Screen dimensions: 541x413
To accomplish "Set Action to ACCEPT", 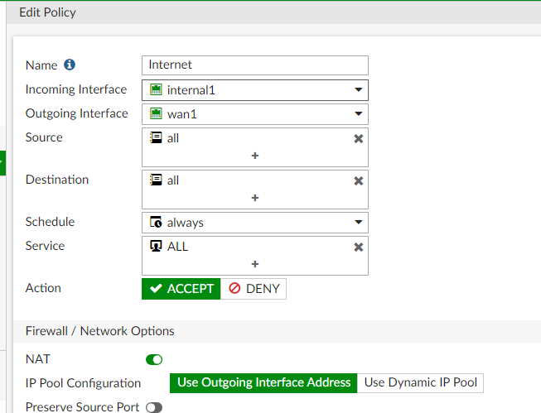I will coord(181,289).
